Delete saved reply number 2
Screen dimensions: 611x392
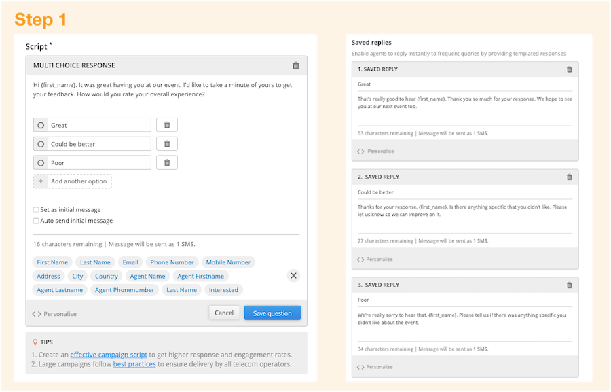point(570,177)
